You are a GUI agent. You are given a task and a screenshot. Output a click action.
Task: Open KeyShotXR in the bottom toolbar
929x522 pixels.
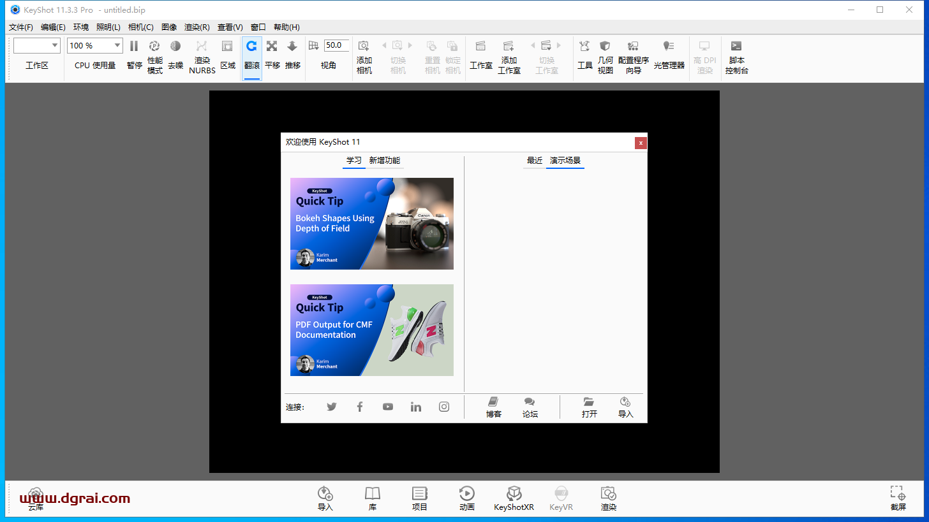coord(514,498)
